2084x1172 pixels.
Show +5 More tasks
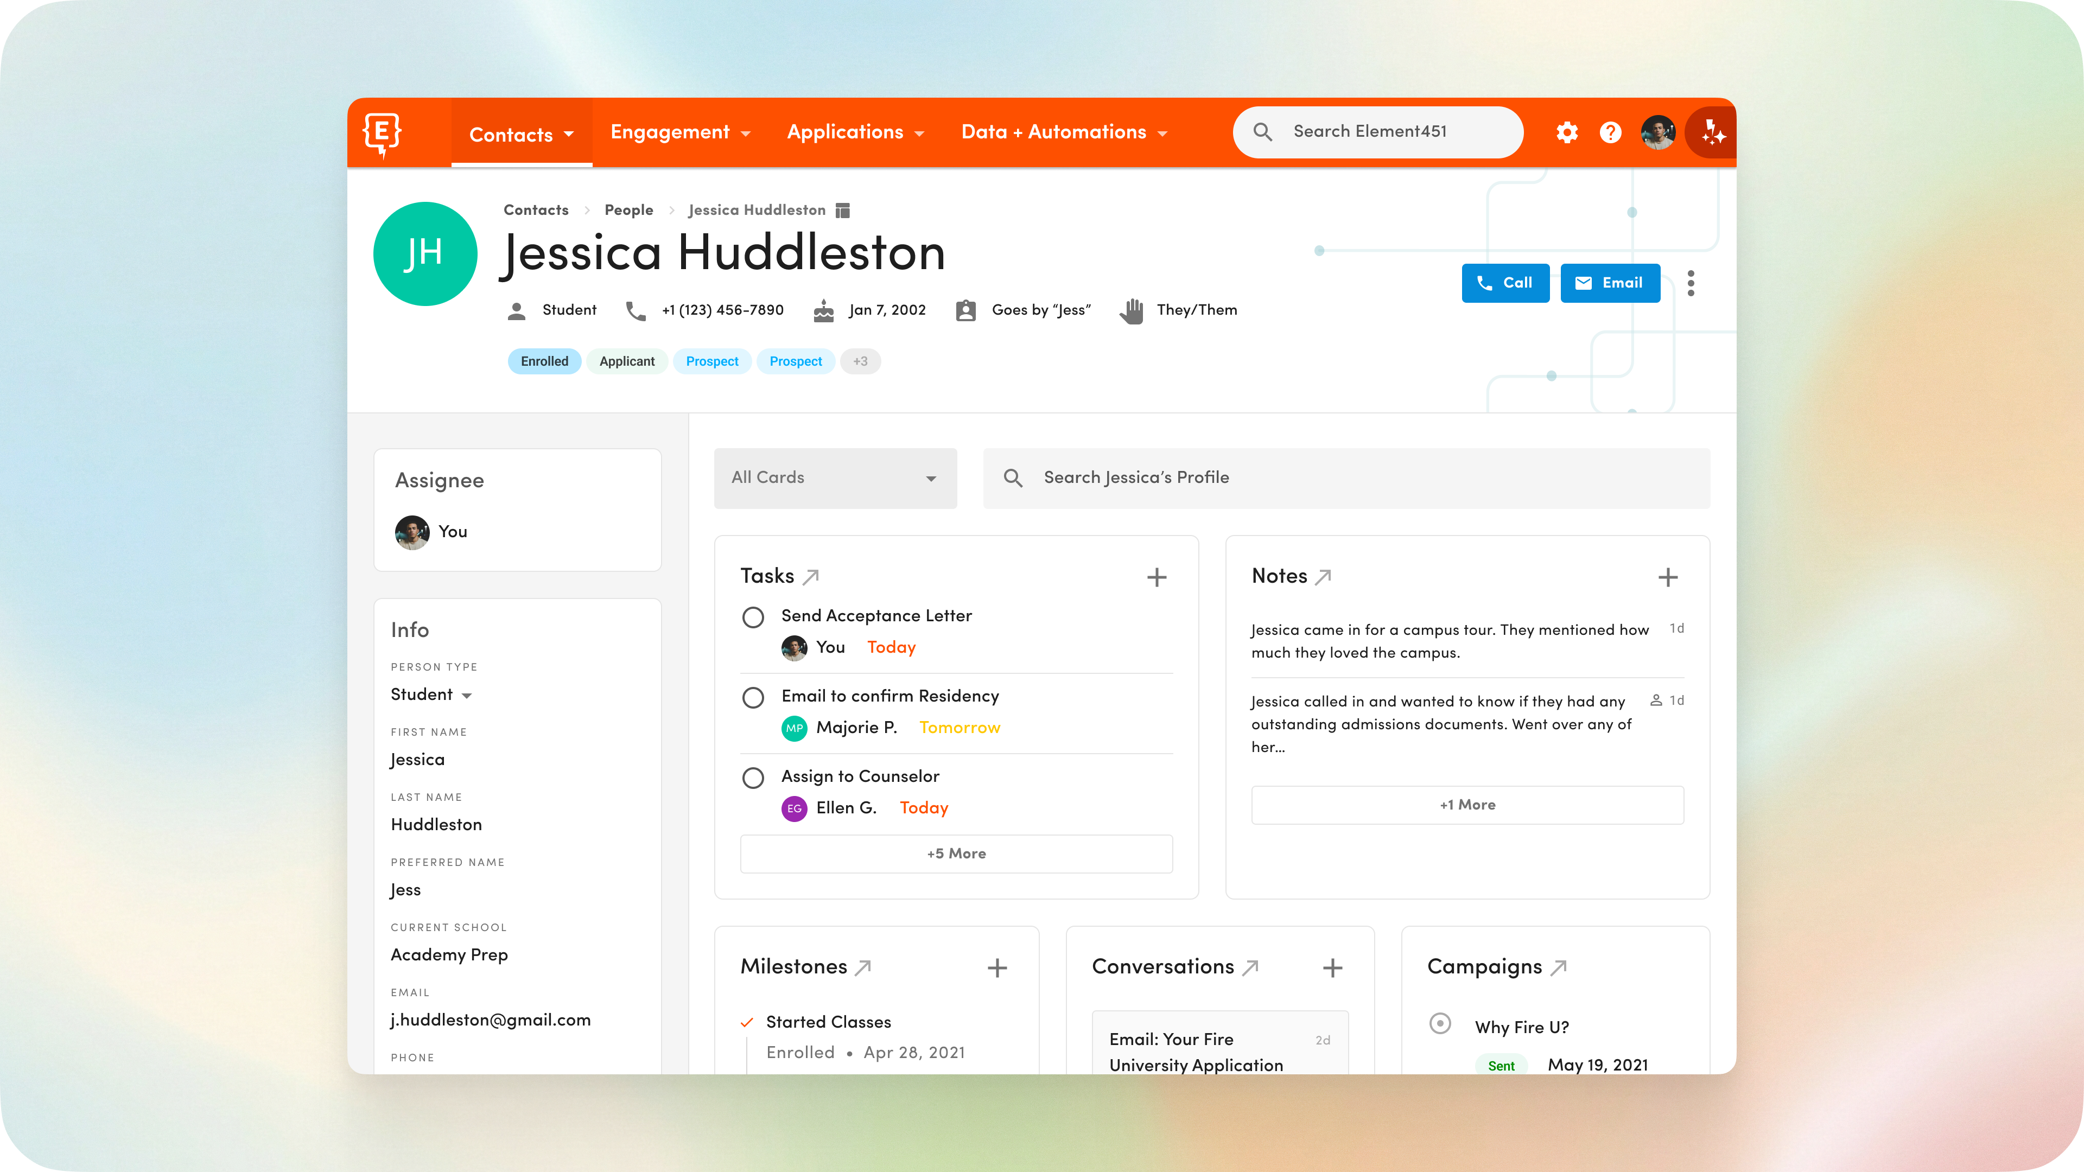pyautogui.click(x=955, y=854)
